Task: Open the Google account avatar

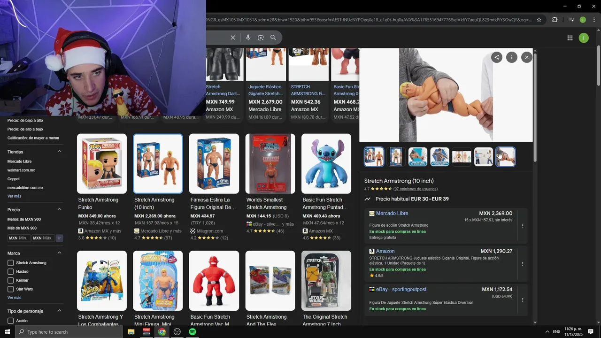Action: pos(584,38)
